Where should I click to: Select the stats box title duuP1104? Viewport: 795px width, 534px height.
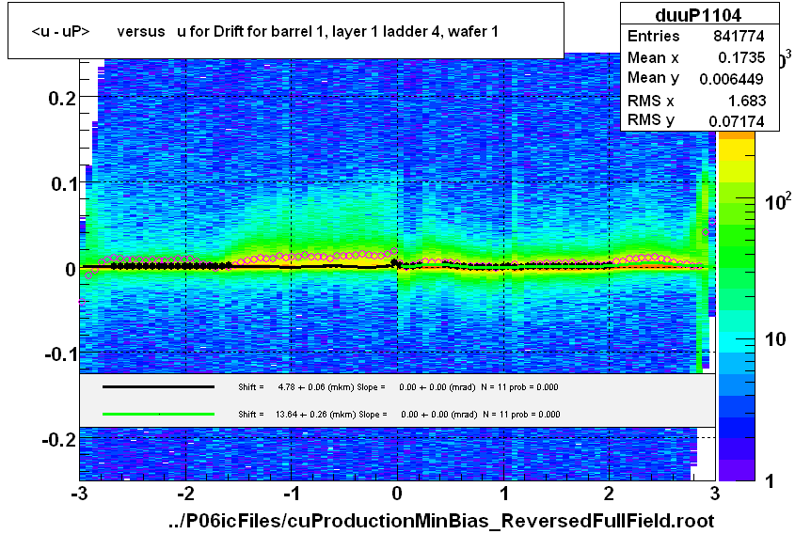pyautogui.click(x=698, y=15)
